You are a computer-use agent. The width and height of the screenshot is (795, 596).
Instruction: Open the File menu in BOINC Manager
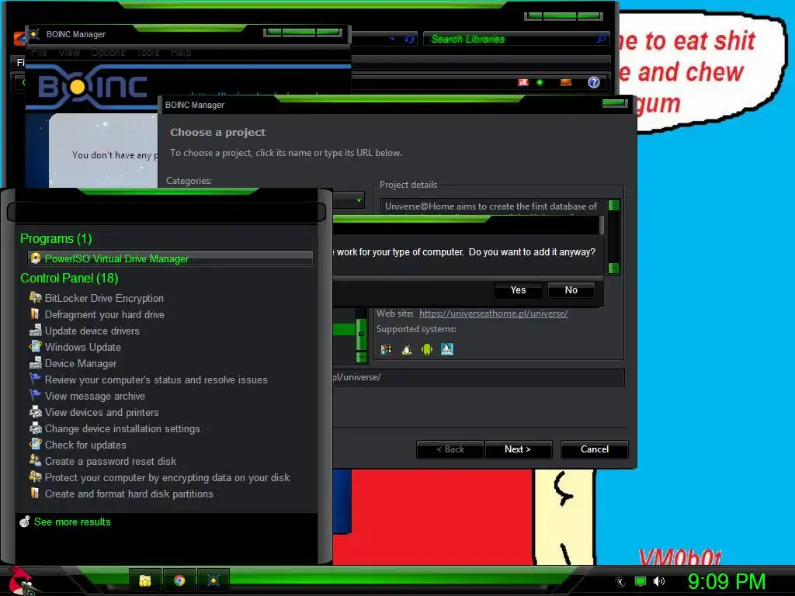(39, 52)
